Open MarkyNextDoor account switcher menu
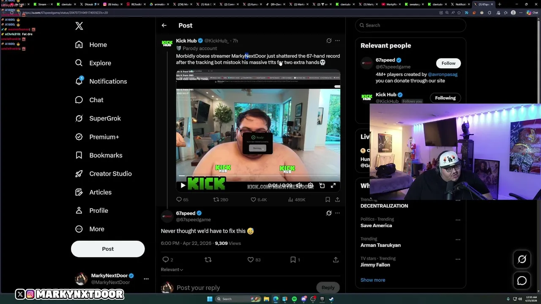Image resolution: width=541 pixels, height=304 pixels. [x=146, y=279]
